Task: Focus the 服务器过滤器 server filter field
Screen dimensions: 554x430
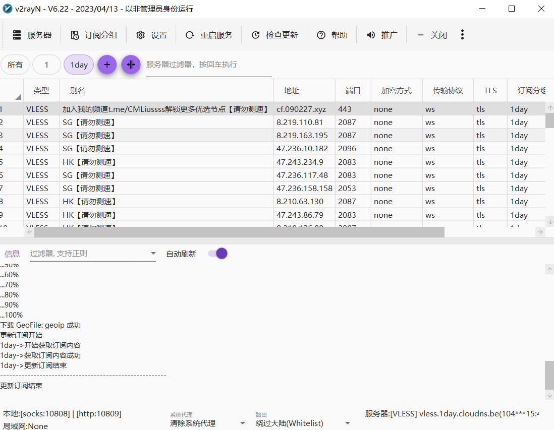Action: pyautogui.click(x=208, y=65)
